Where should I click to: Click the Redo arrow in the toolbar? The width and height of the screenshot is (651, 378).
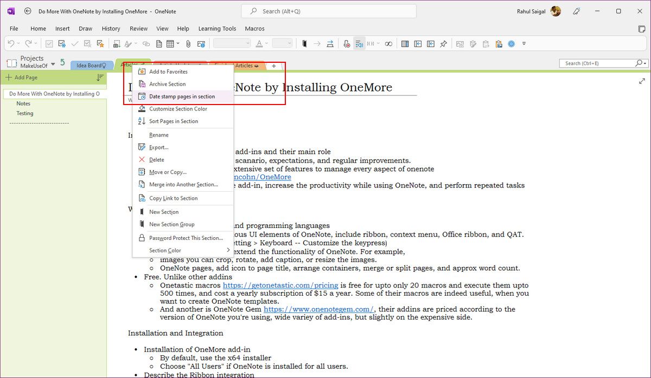28,44
